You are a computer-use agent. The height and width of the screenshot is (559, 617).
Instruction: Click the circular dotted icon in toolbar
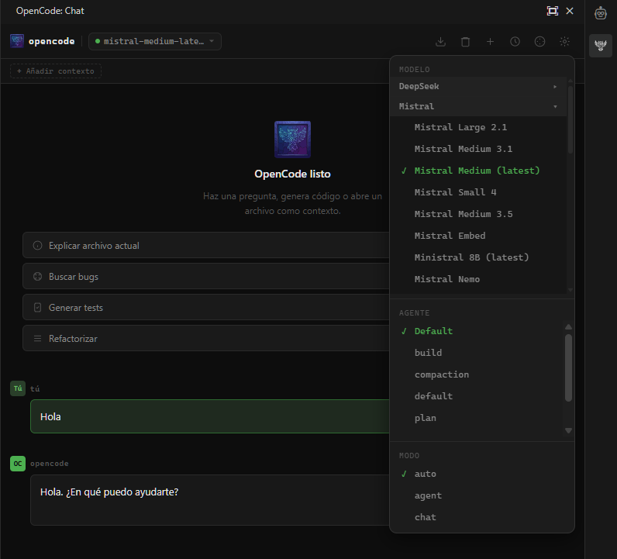point(539,42)
